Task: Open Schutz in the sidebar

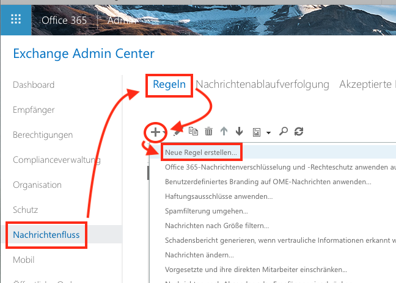Action: (x=25, y=210)
